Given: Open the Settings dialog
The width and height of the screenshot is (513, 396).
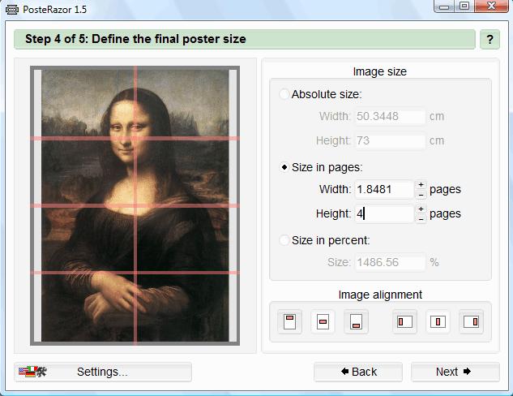Looking at the screenshot, I should tap(103, 372).
